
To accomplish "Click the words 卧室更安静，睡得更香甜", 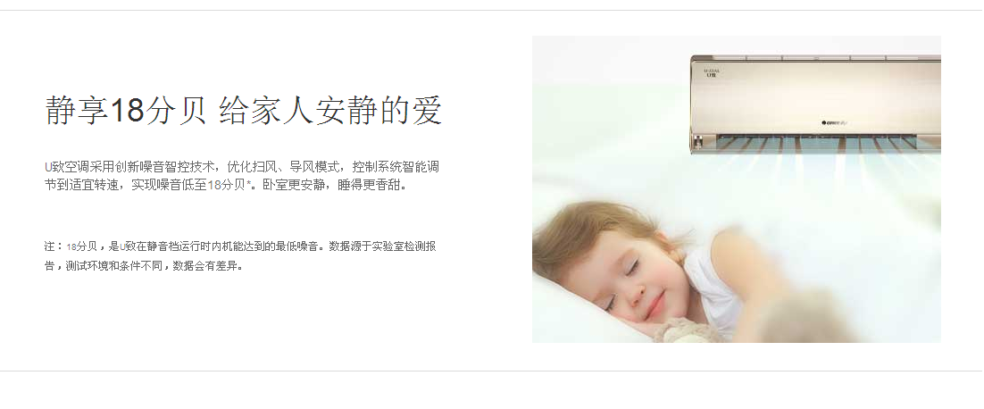I will pyautogui.click(x=334, y=185).
